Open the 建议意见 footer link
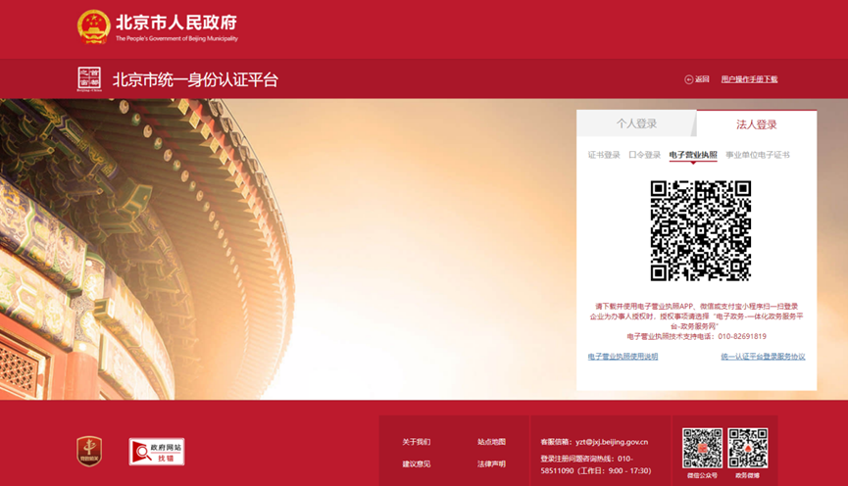This screenshot has height=486, width=848. pos(416,463)
